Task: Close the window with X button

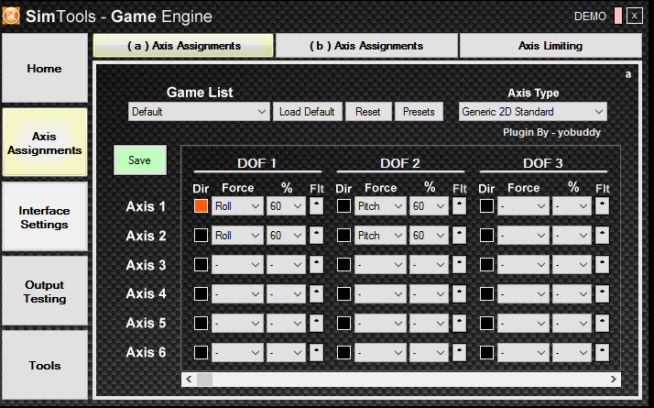Action: (635, 16)
